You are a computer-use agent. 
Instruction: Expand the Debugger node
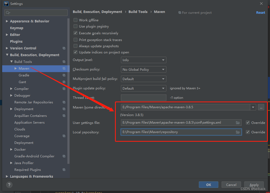pos(11,95)
